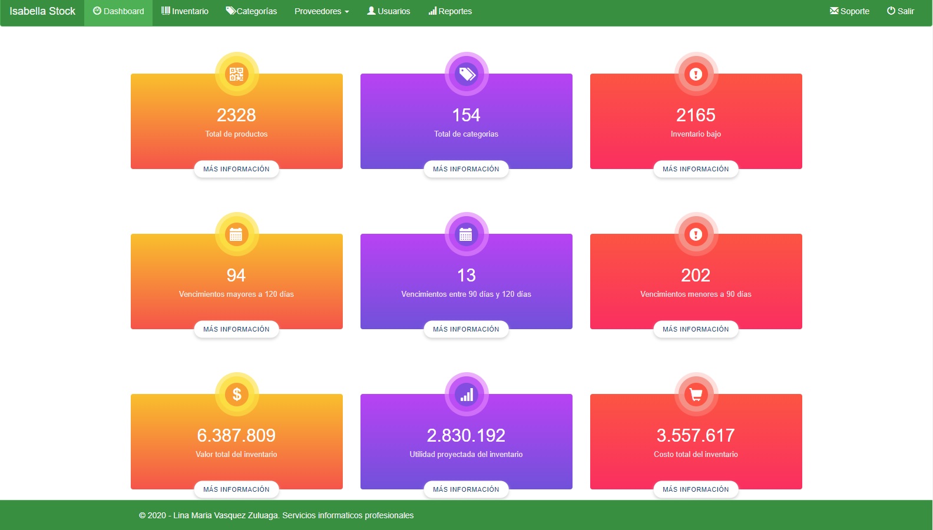Click the alert icon above Vencimientos menores

[696, 234]
